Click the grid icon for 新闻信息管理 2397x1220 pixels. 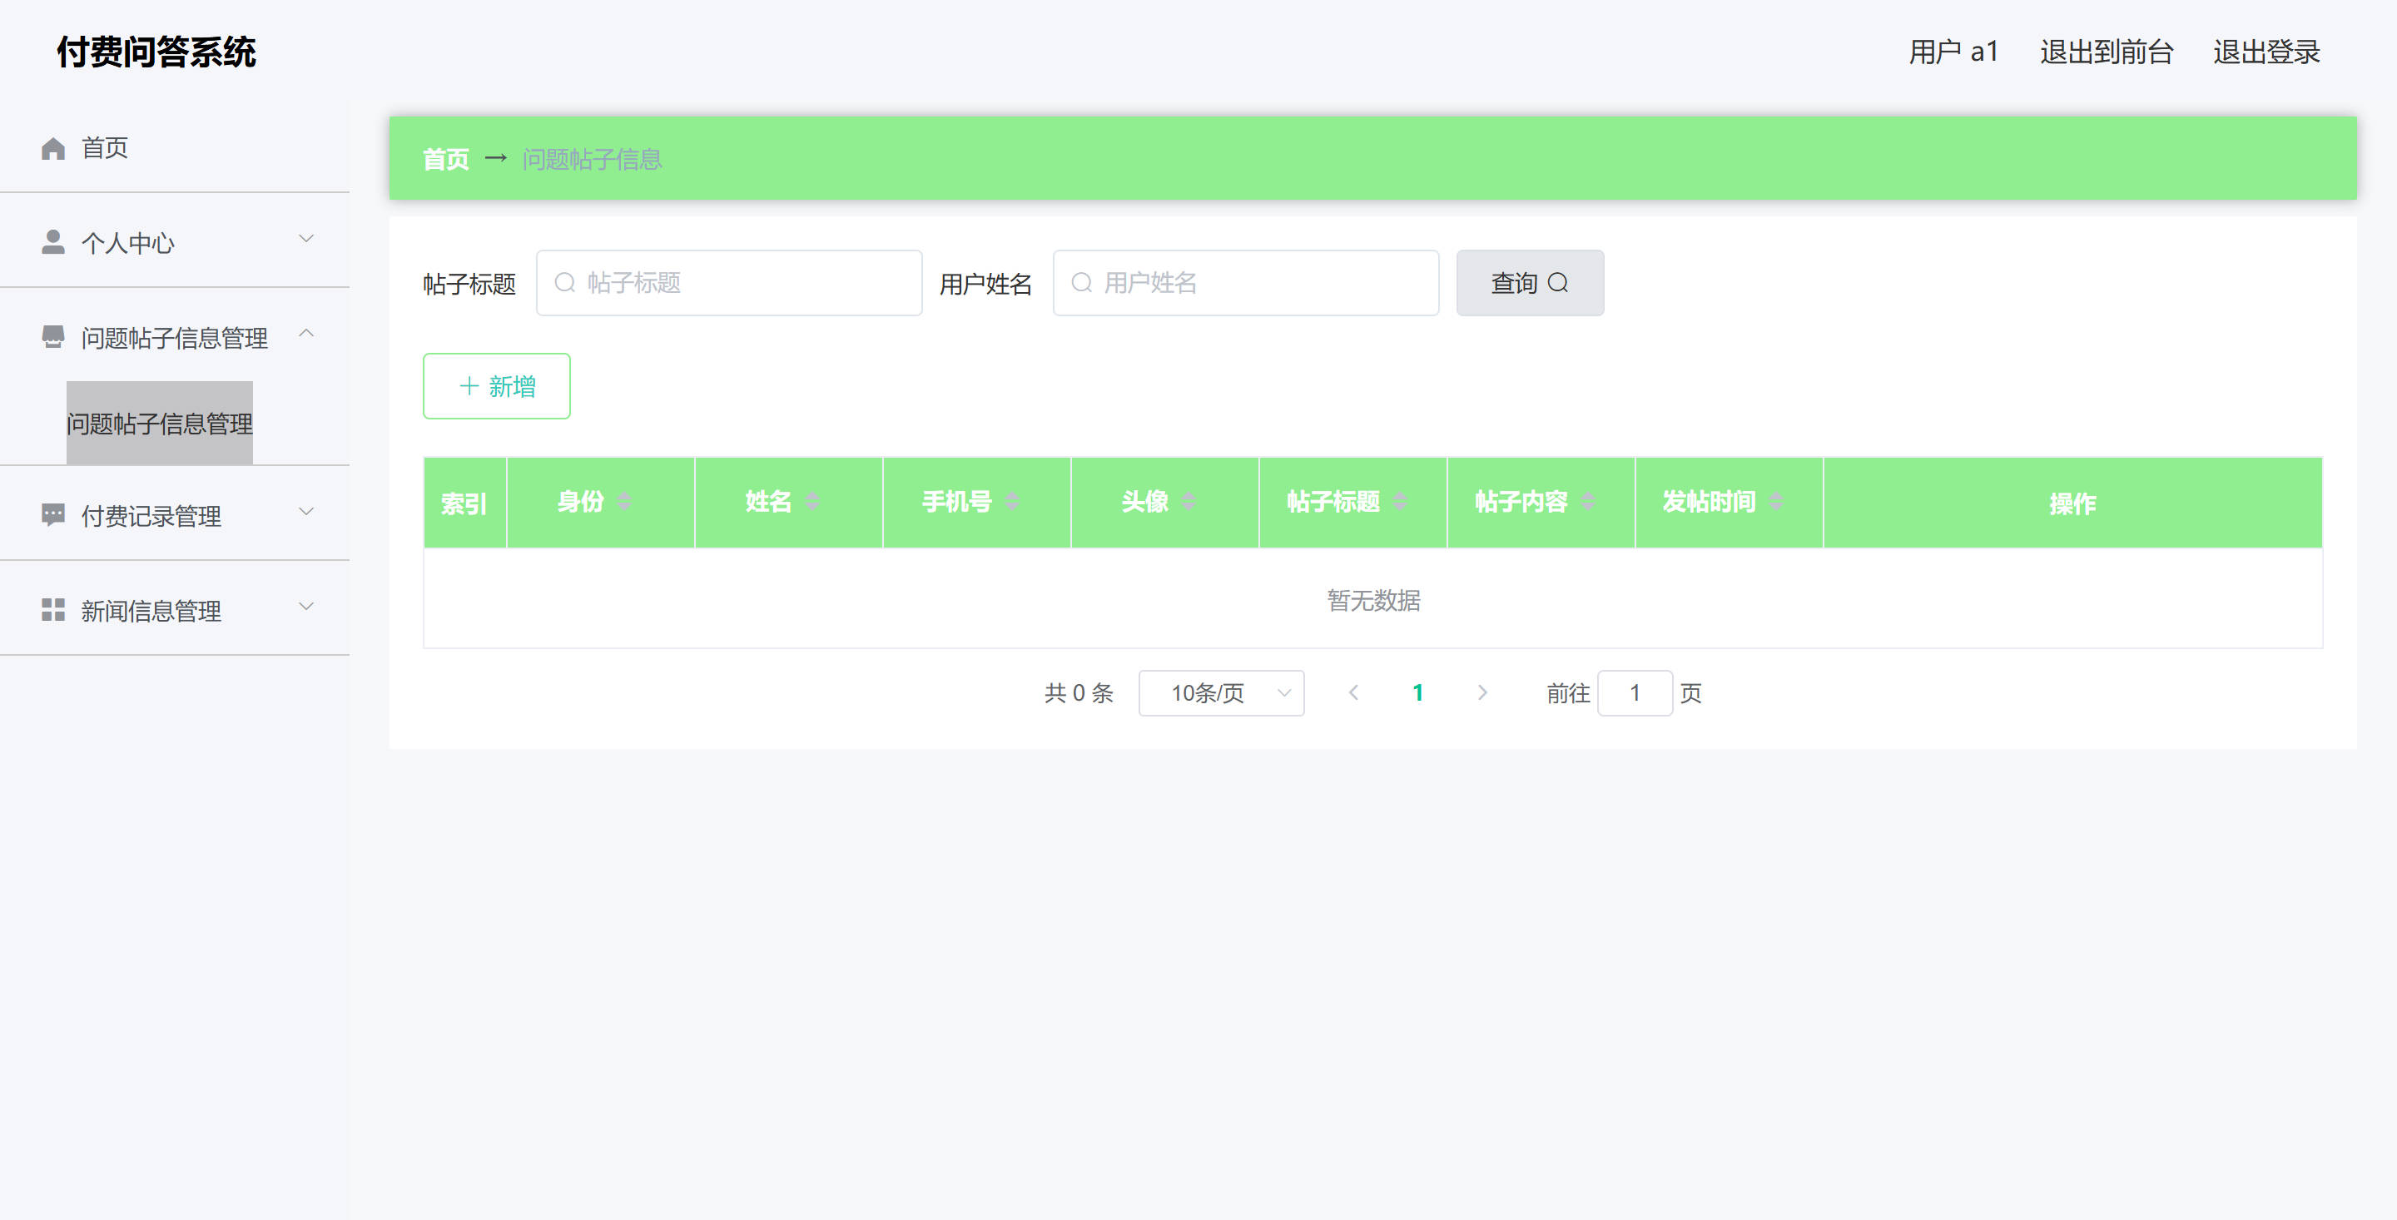point(53,609)
